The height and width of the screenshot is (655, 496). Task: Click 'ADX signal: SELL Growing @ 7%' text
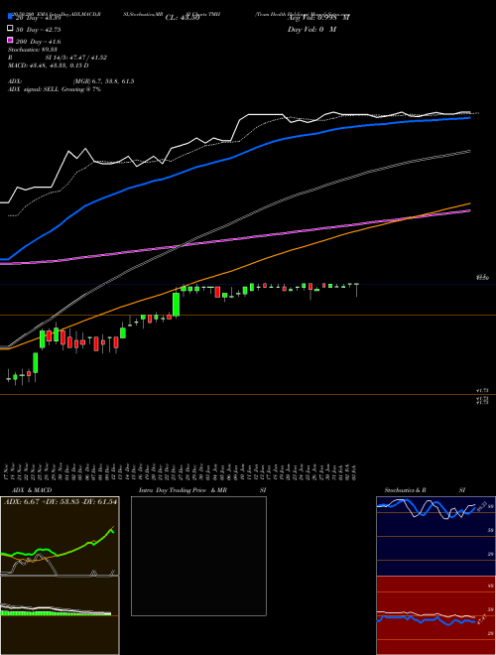55,89
